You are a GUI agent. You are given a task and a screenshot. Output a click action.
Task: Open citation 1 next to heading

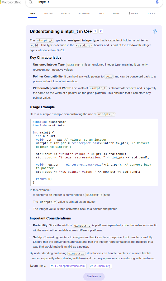click(x=95, y=31)
